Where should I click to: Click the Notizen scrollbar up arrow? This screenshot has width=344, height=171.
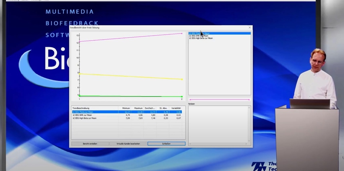click(249, 108)
